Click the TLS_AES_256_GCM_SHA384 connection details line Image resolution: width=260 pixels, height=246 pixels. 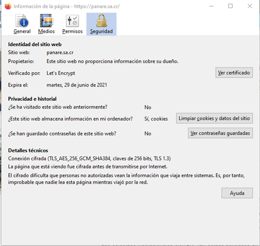(x=89, y=158)
